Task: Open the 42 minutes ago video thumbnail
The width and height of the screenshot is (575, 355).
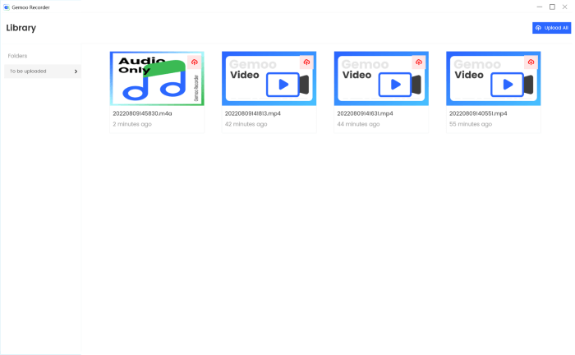Action: tap(269, 79)
